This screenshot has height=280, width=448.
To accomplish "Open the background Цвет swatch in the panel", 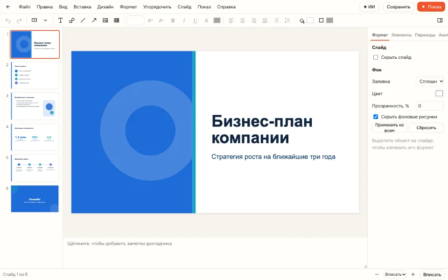I will tap(439, 93).
